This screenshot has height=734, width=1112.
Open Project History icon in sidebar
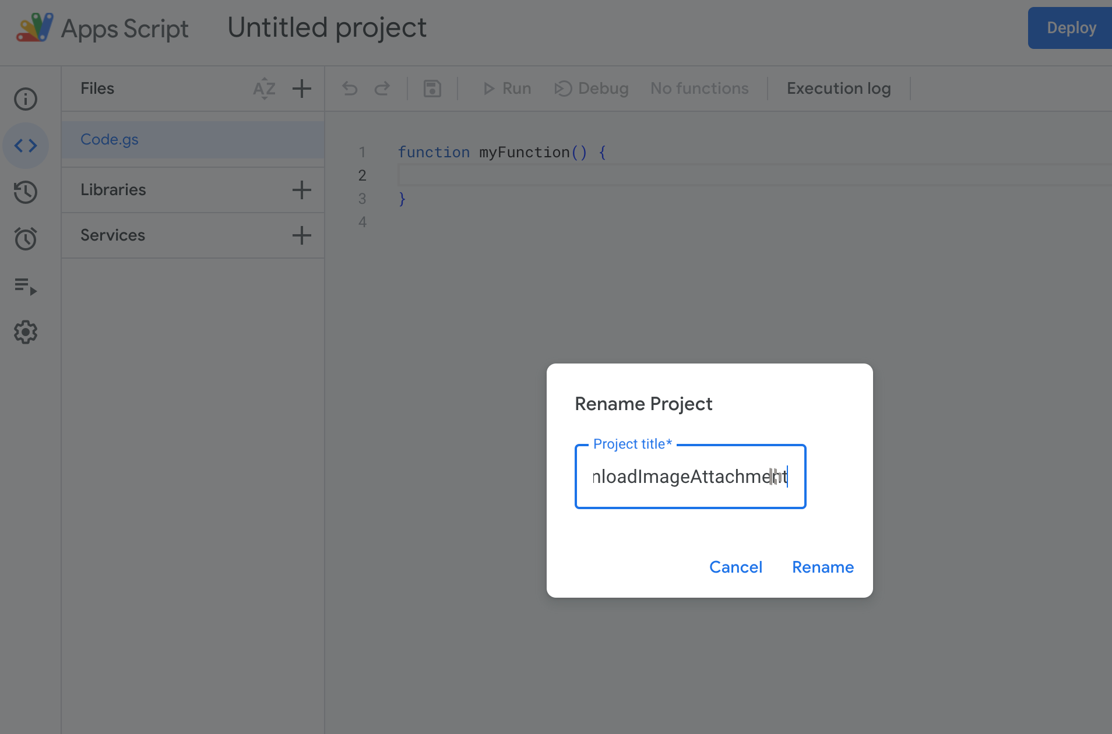(26, 192)
